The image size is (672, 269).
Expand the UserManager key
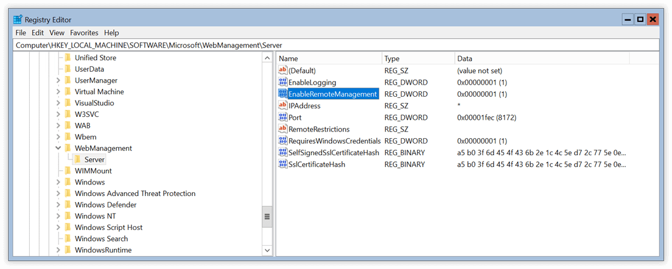pos(58,80)
